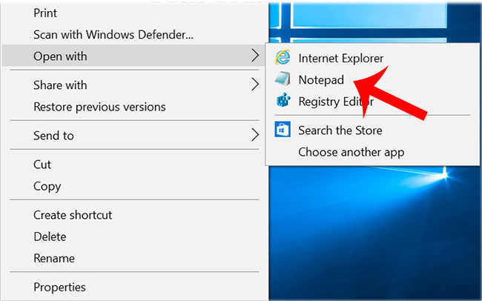
Task: Open Properties from the context menu
Action: pos(59,287)
